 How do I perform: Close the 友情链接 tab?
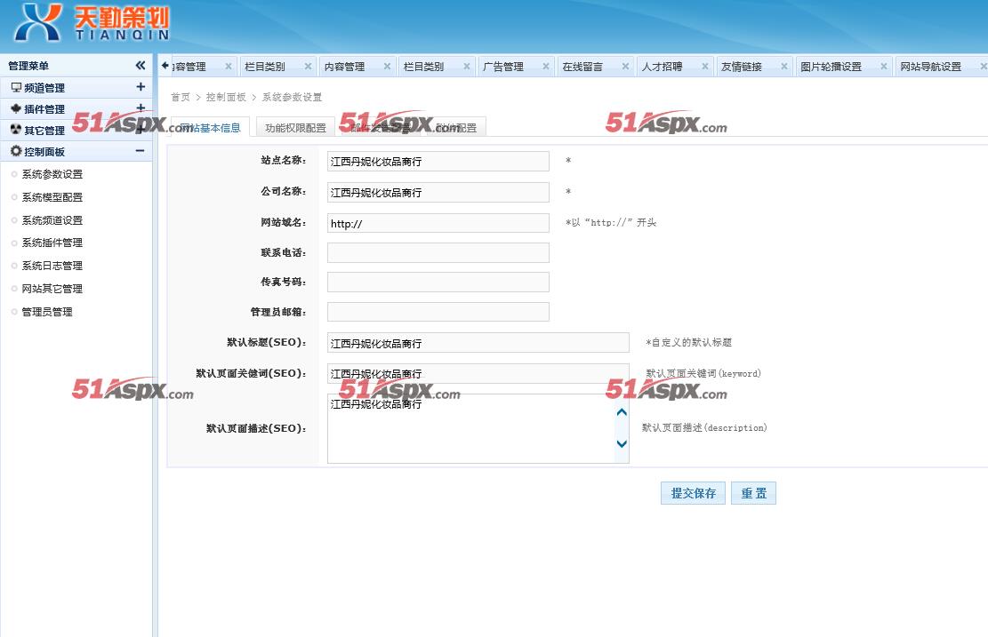point(784,67)
